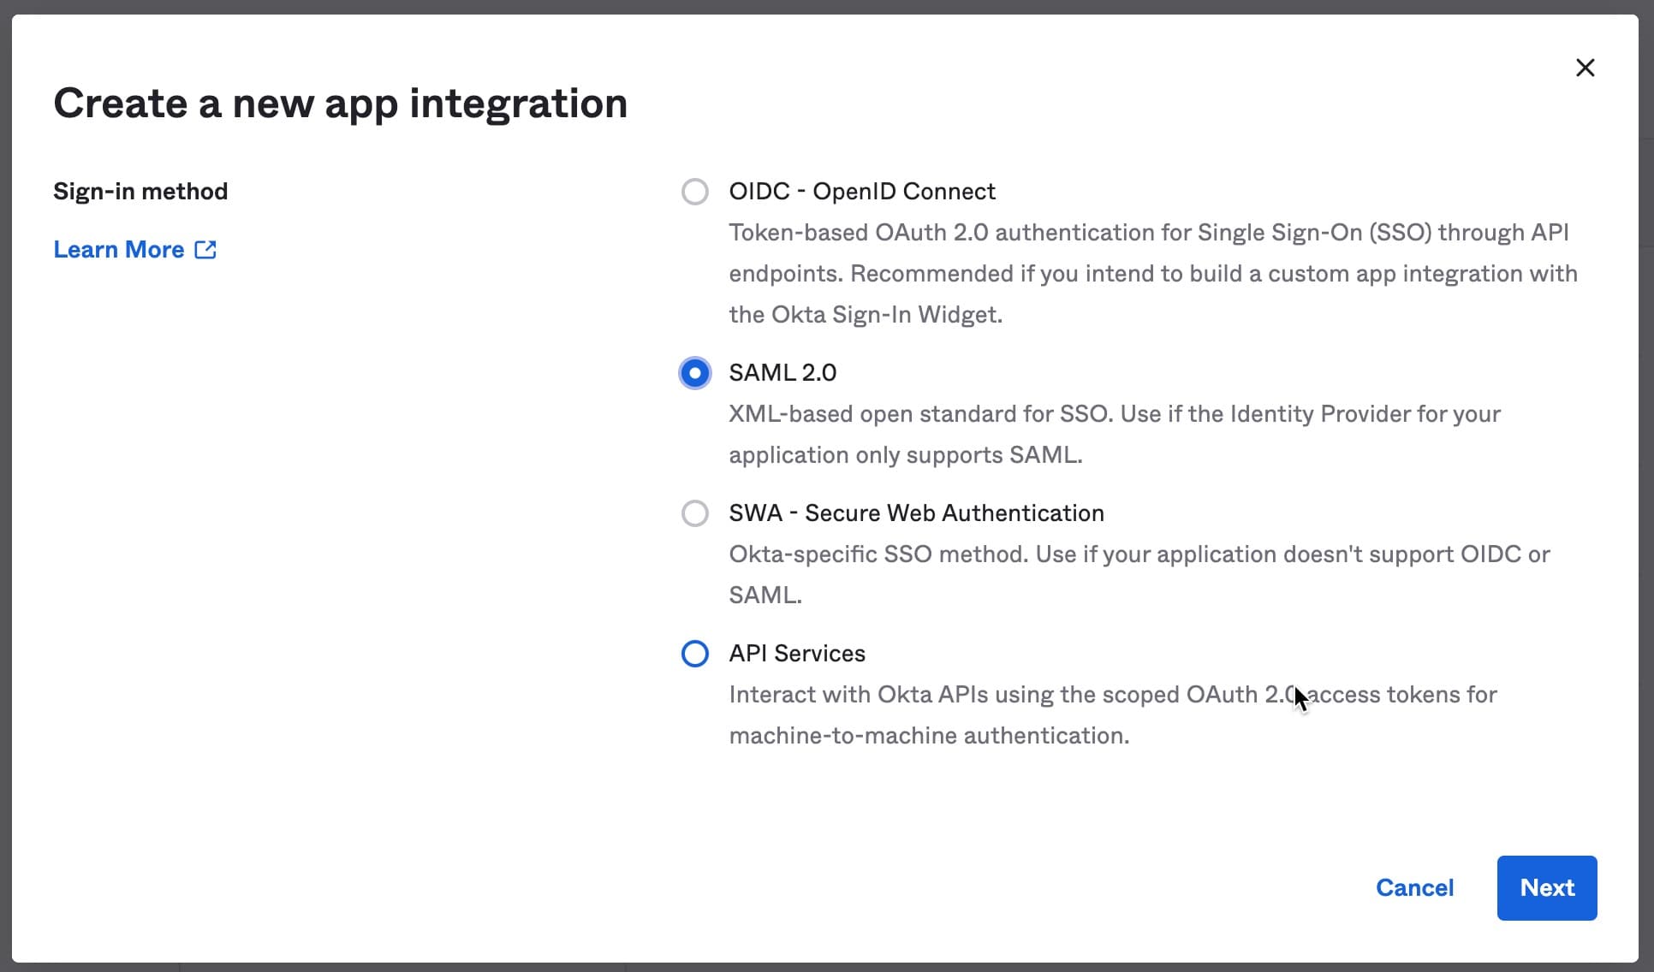Click the SAML 2.0 label text
The height and width of the screenshot is (972, 1654).
point(782,372)
